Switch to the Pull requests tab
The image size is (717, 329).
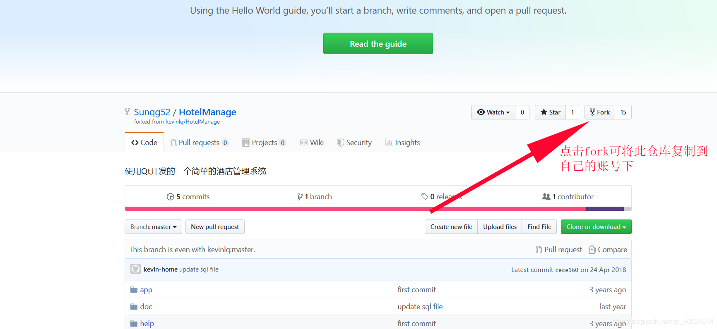tap(199, 143)
